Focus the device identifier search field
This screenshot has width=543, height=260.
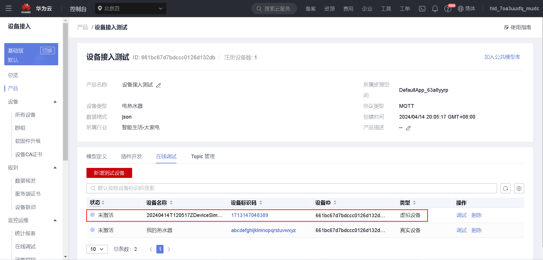292,188
